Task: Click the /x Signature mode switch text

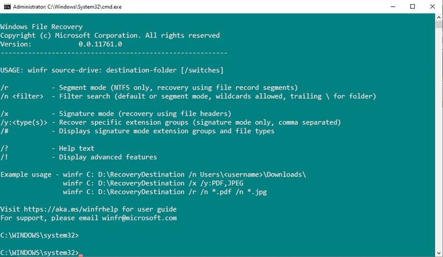Action: (x=4, y=113)
